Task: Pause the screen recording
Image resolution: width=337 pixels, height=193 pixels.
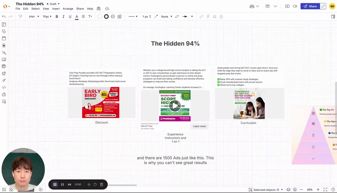Action: (x=62, y=184)
